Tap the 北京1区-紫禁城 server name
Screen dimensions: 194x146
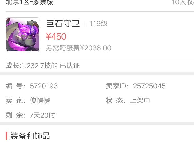tap(29, 2)
